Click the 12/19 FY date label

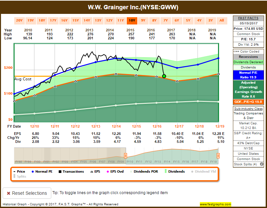[x=220, y=126]
